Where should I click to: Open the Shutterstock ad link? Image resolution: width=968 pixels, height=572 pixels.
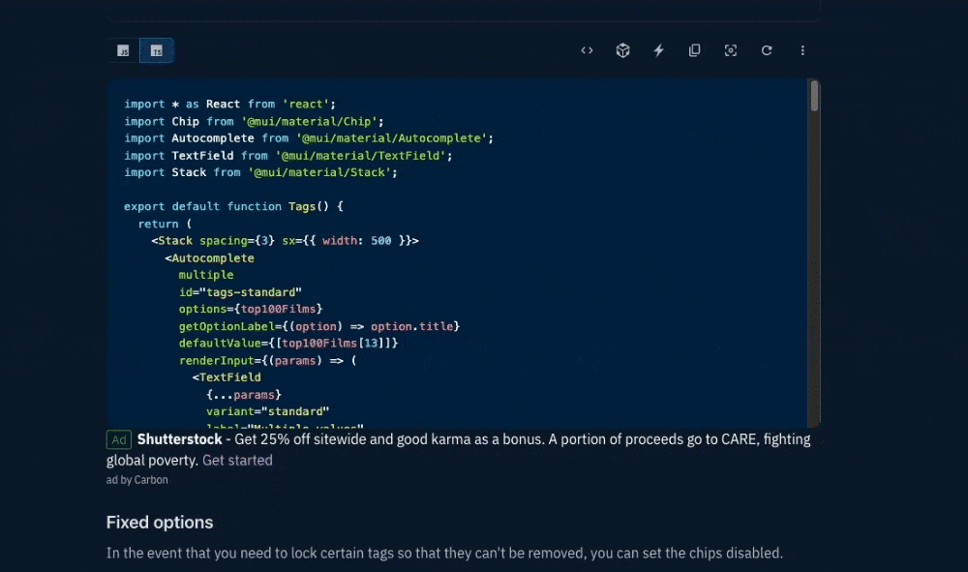coord(180,439)
